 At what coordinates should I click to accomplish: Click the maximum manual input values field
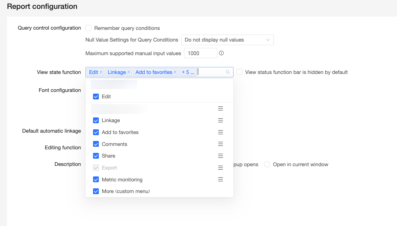click(x=200, y=53)
